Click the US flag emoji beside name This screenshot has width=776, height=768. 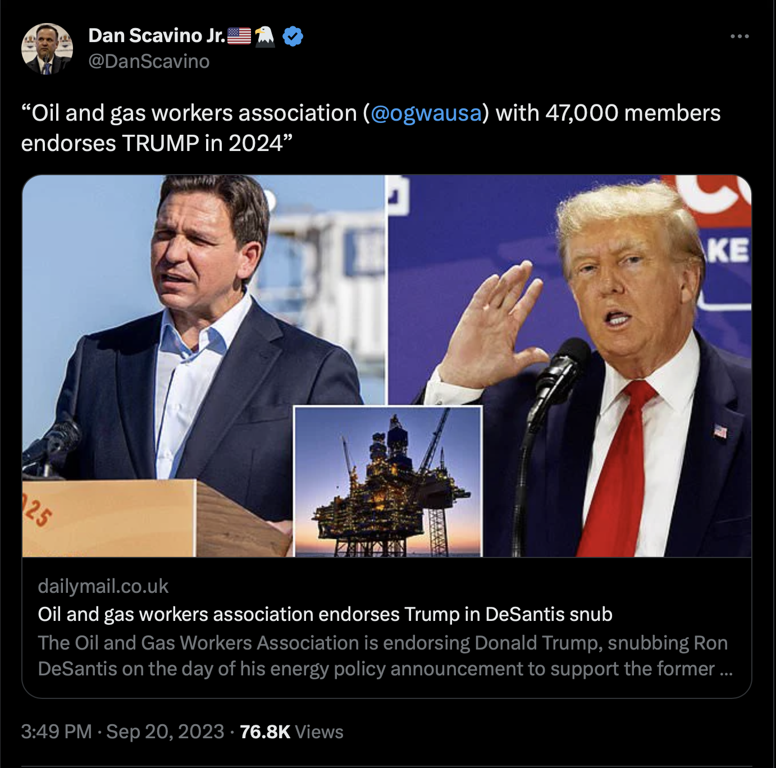tap(239, 36)
